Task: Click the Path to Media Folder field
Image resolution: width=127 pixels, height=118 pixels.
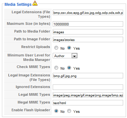Action: coord(88,32)
